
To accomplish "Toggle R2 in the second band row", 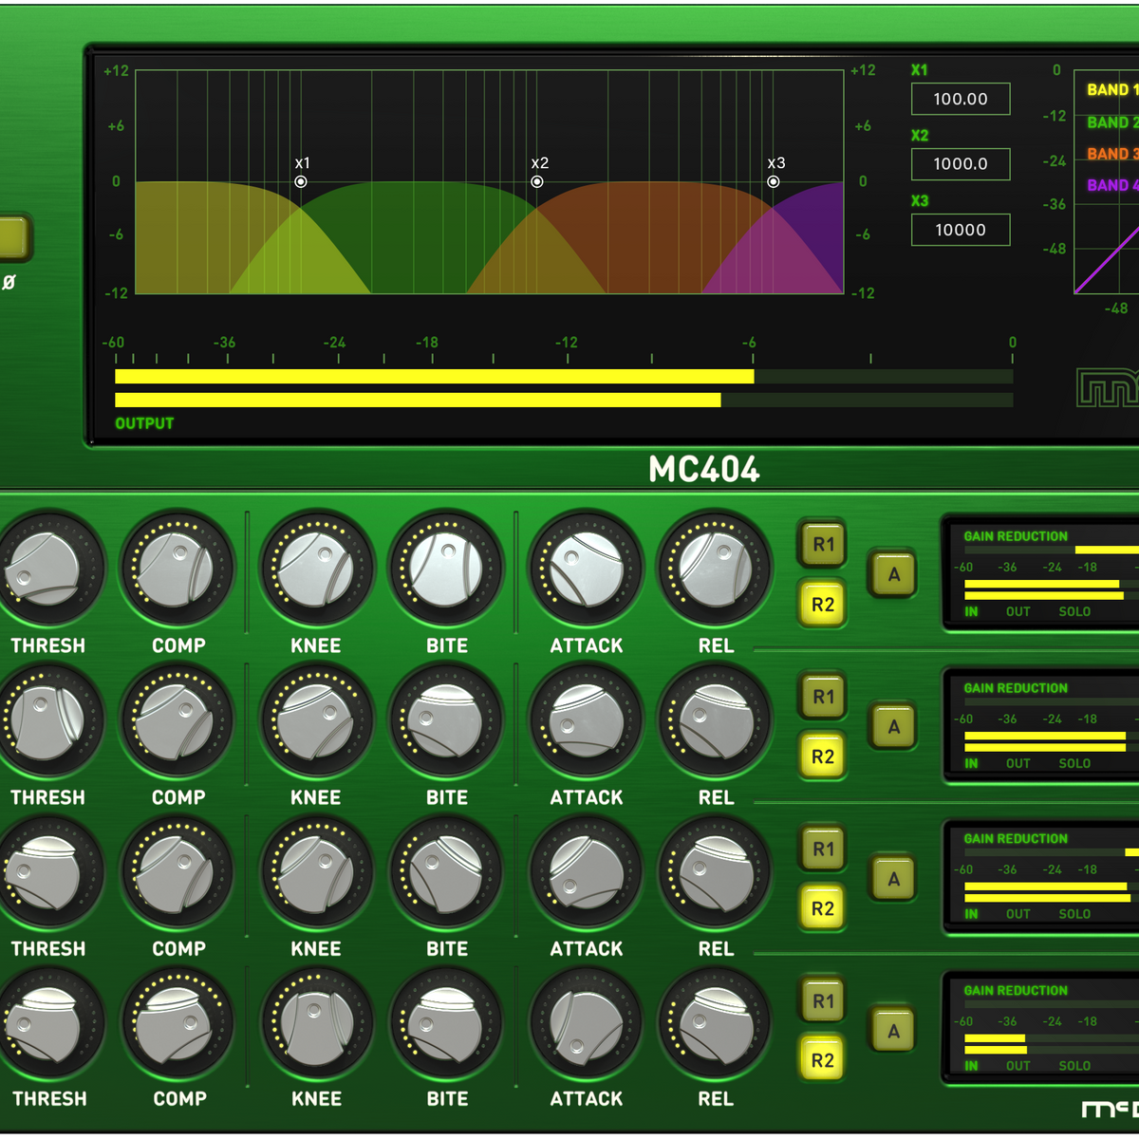I will pyautogui.click(x=823, y=757).
